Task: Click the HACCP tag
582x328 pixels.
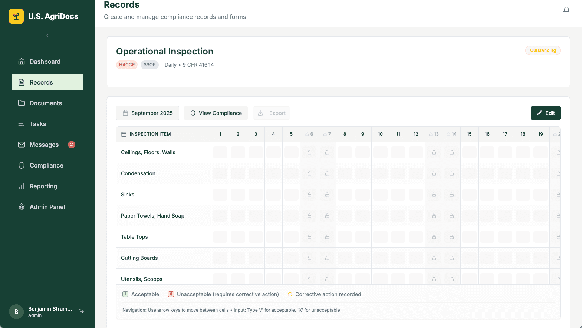Action: point(127,65)
